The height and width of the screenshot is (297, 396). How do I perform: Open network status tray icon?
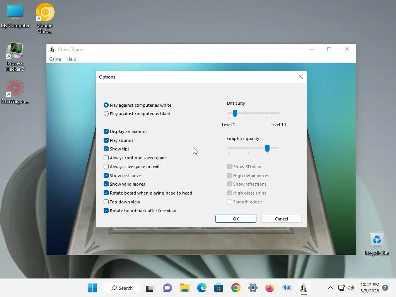pos(341,288)
